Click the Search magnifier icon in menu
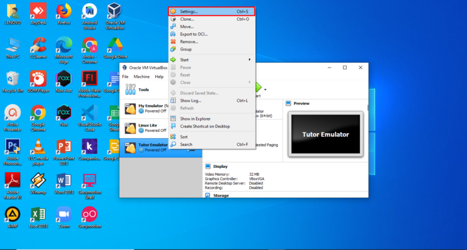 click(173, 145)
